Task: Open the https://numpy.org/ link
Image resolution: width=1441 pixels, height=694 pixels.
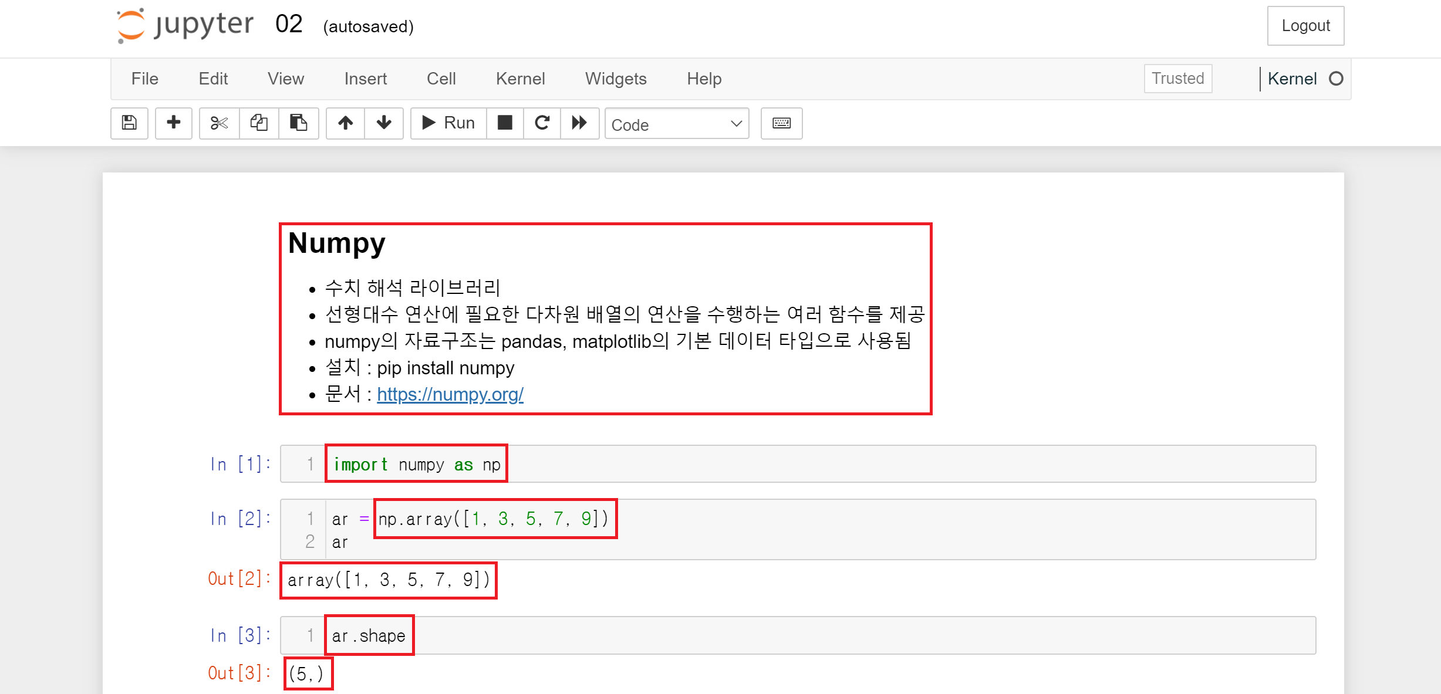Action: click(x=450, y=394)
